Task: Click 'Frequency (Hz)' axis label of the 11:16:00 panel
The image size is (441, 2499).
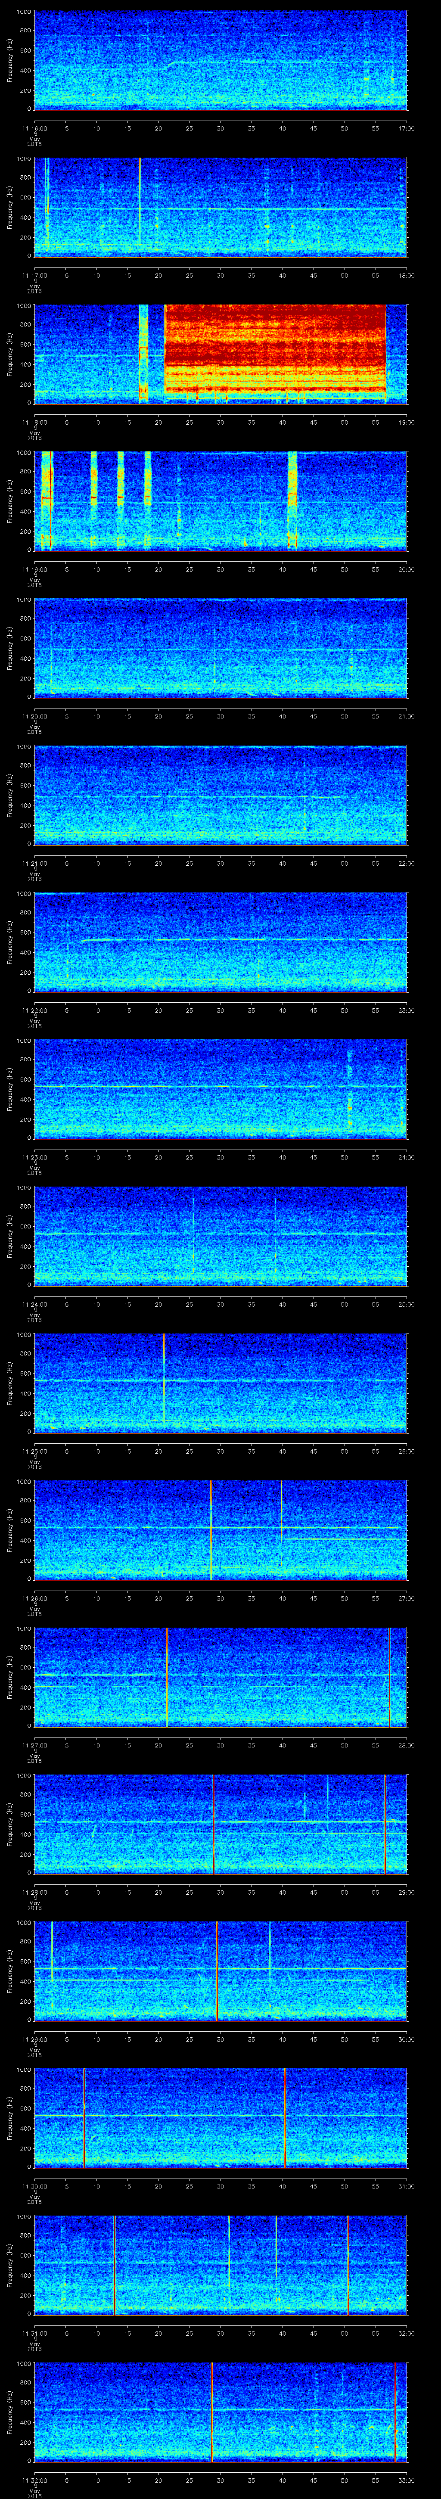Action: [10, 60]
